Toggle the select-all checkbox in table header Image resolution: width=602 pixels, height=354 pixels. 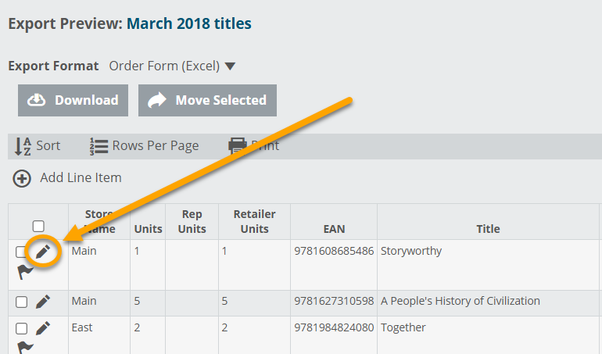click(x=38, y=227)
